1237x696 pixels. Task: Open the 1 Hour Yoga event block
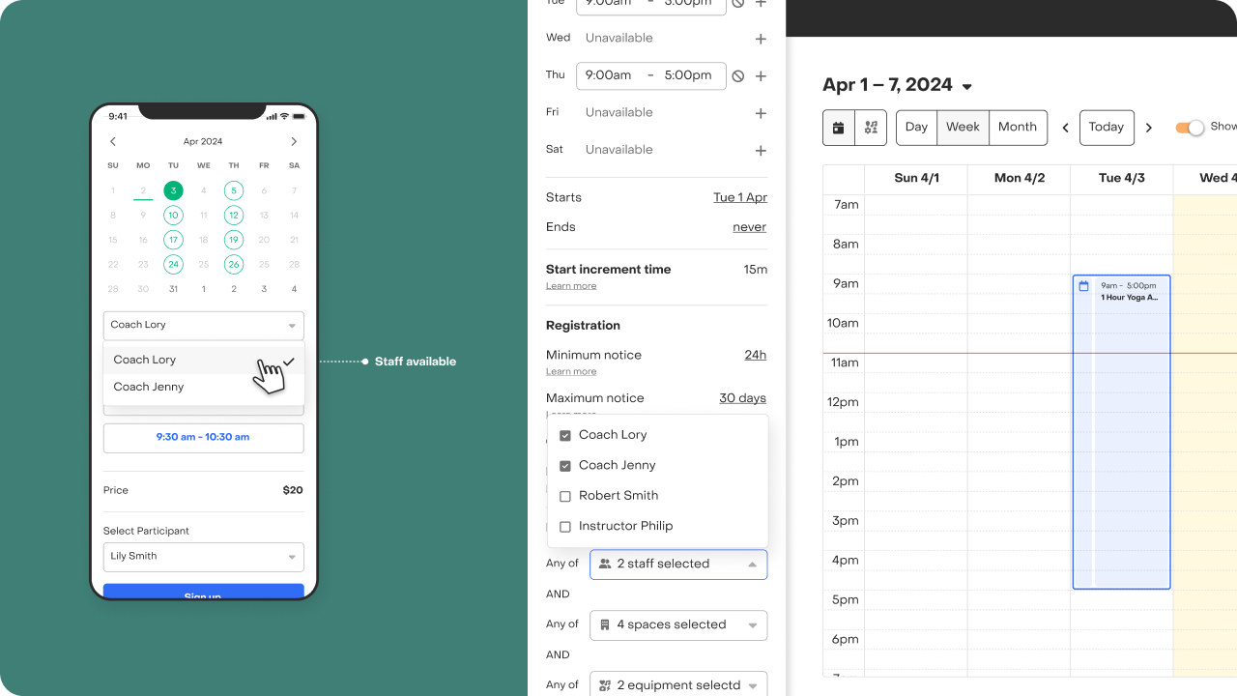point(1121,432)
